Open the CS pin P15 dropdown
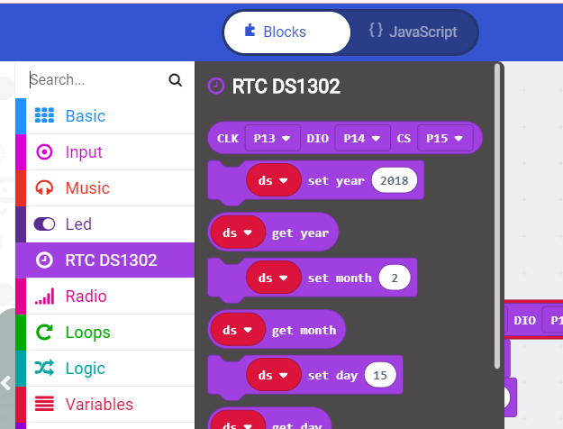 point(445,138)
